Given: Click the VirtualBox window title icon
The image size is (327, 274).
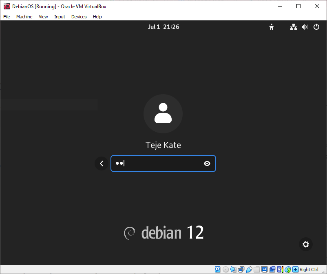Looking at the screenshot, I should click(7, 6).
